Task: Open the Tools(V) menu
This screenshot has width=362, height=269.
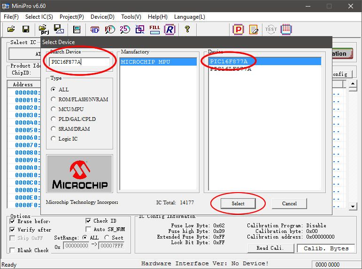Action: tap(131, 17)
